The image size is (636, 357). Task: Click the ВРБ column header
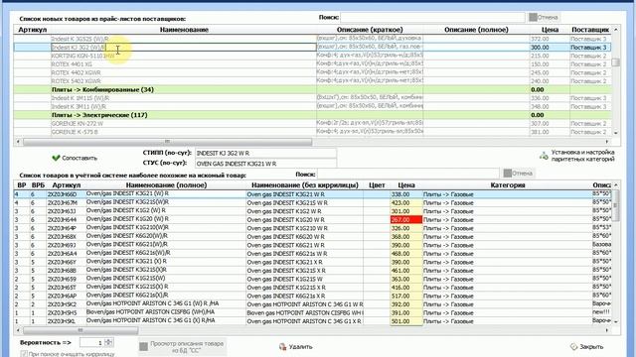[38, 185]
